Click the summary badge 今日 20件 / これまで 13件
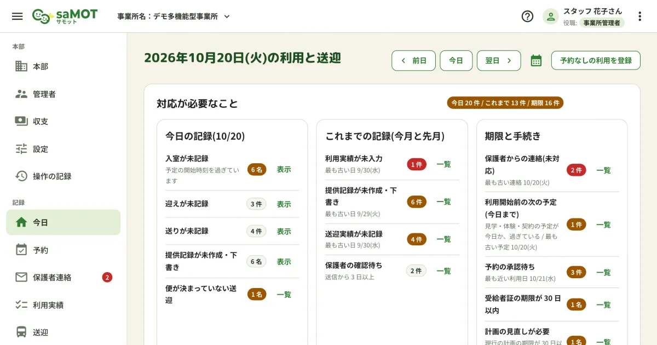 (505, 102)
